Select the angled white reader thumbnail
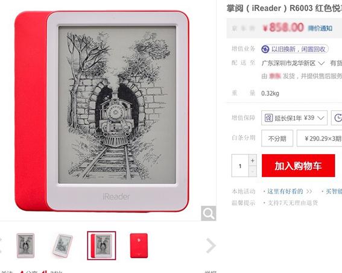342x273 pixels. (62, 245)
